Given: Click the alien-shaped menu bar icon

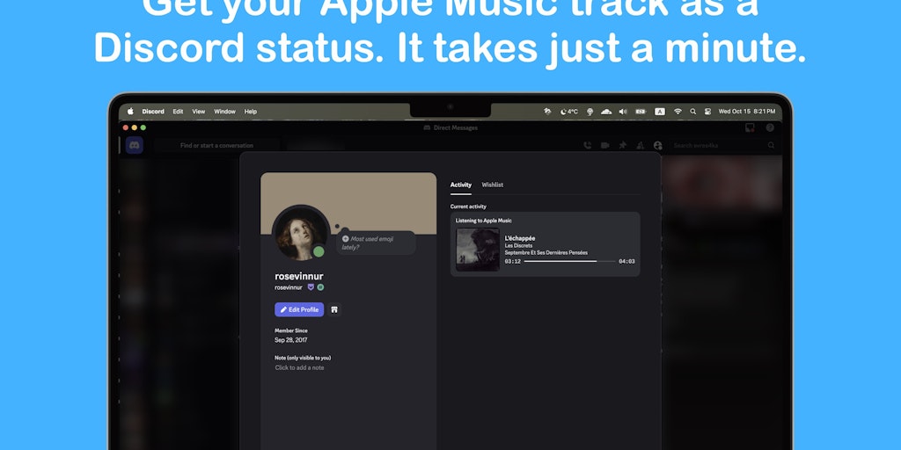Looking at the screenshot, I should [590, 112].
